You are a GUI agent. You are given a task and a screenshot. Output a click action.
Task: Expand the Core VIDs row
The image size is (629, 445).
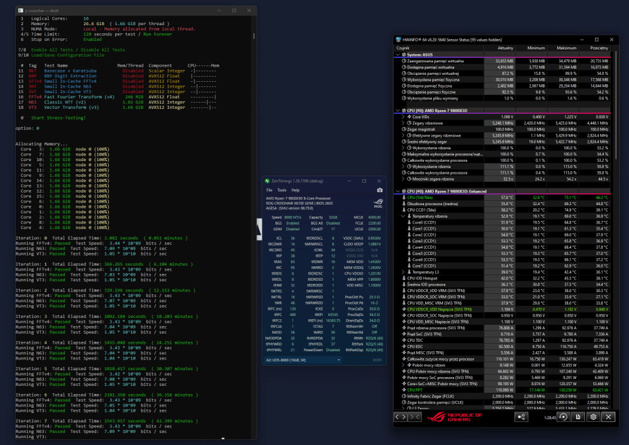click(403, 117)
